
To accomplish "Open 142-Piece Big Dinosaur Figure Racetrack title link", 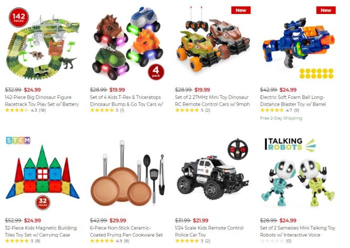I will pos(42,101).
